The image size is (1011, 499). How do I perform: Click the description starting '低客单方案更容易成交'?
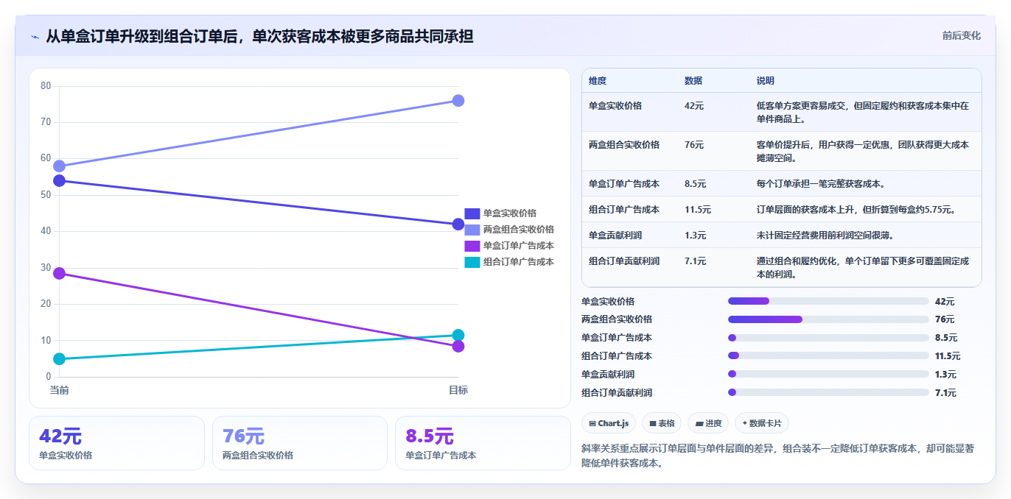click(x=863, y=113)
